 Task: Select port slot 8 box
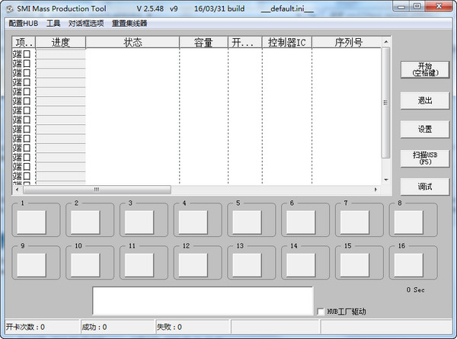click(408, 222)
